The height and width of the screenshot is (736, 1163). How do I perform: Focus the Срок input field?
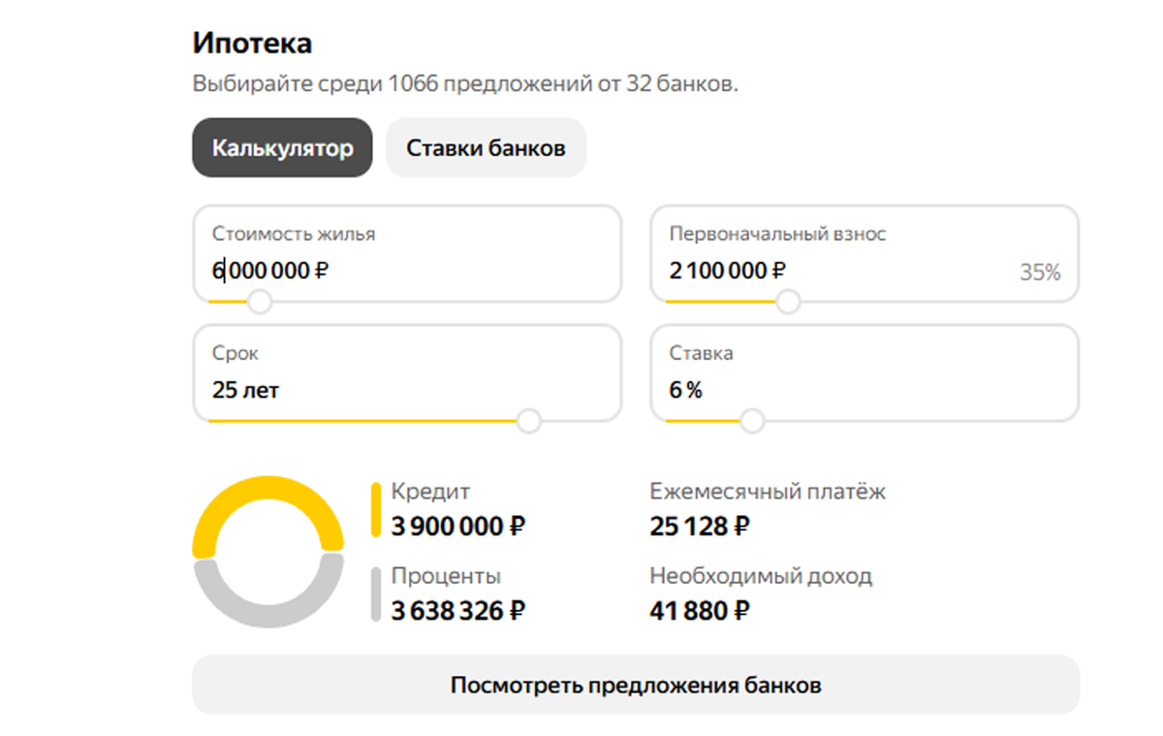[407, 391]
